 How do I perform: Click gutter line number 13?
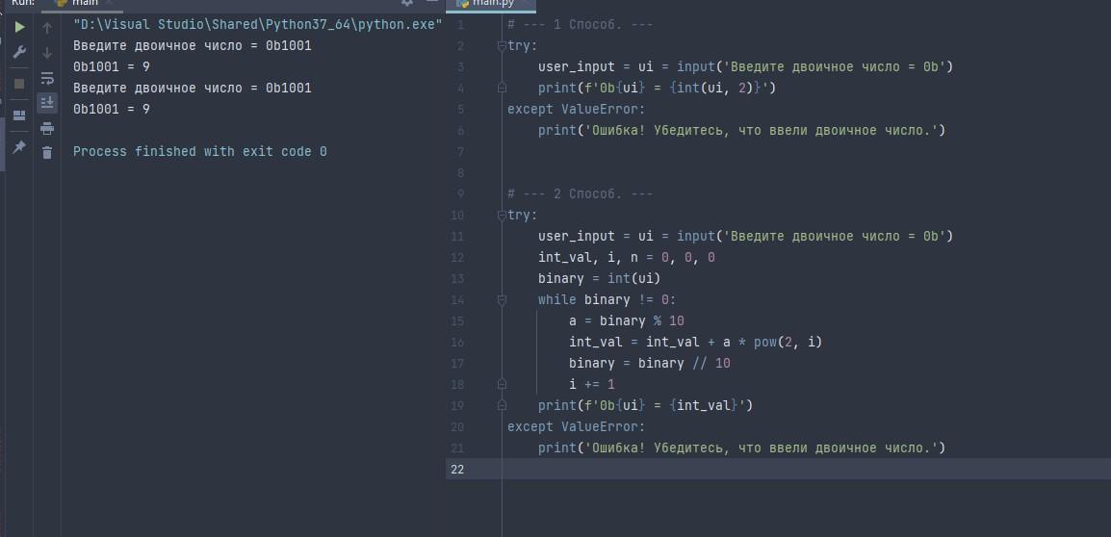click(457, 278)
